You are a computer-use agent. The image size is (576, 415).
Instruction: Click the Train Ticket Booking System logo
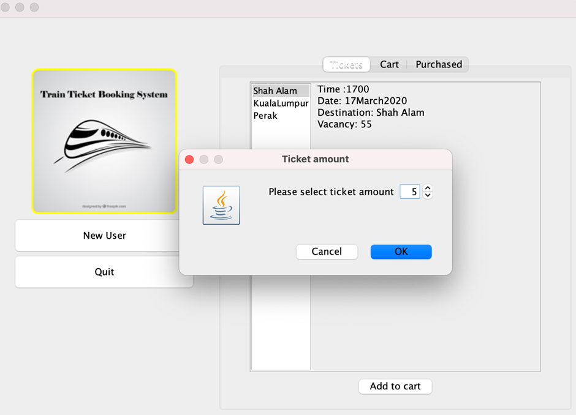[x=104, y=141]
